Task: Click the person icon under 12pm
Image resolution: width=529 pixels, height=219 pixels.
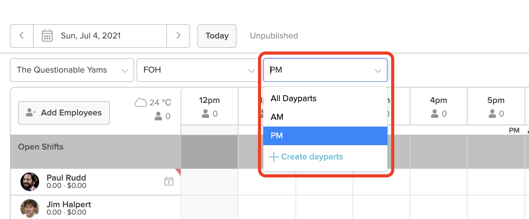Action: [206, 114]
